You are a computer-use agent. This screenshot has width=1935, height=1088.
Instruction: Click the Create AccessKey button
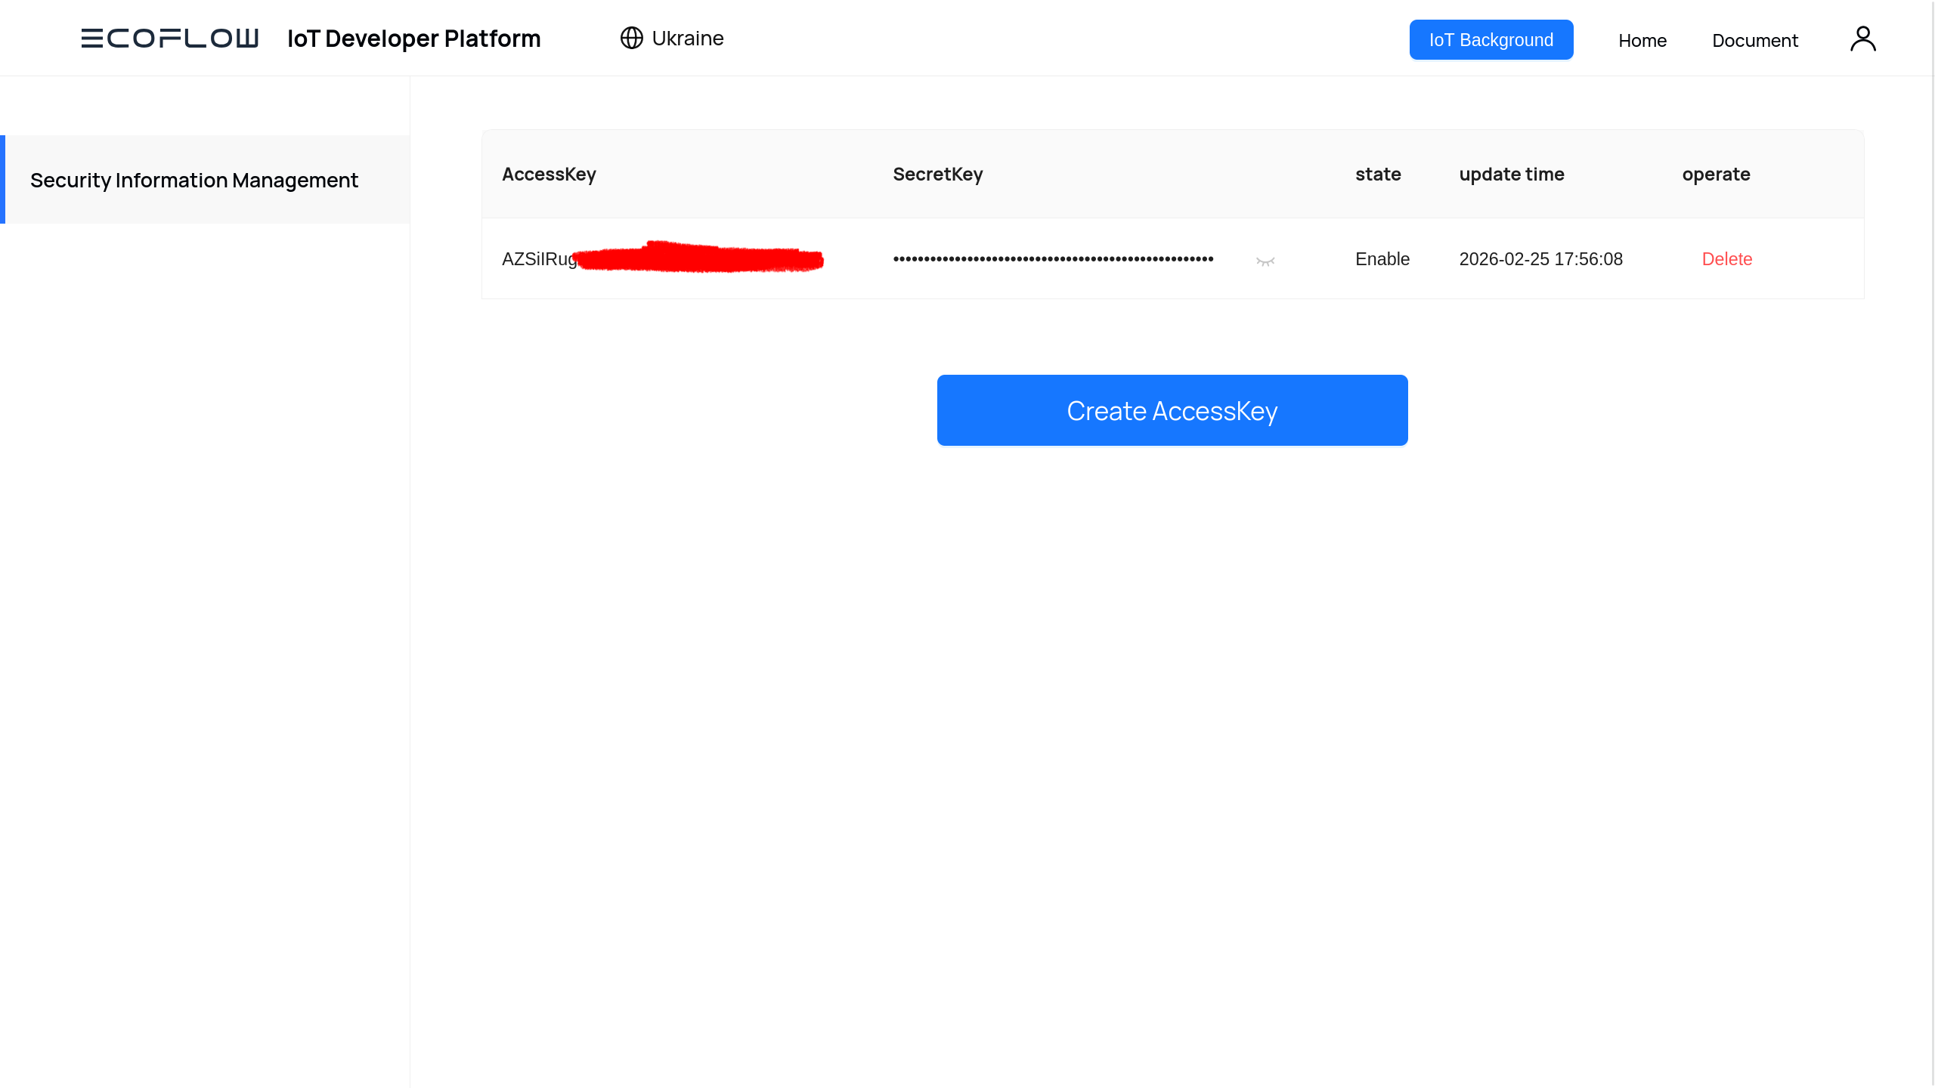tap(1172, 410)
